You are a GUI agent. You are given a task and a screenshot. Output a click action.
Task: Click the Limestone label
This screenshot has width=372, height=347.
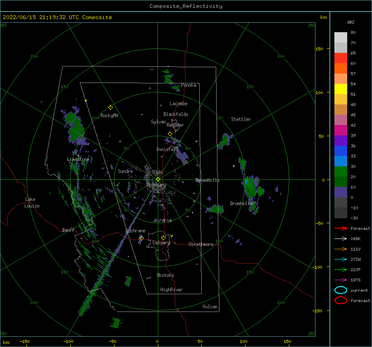(78, 159)
